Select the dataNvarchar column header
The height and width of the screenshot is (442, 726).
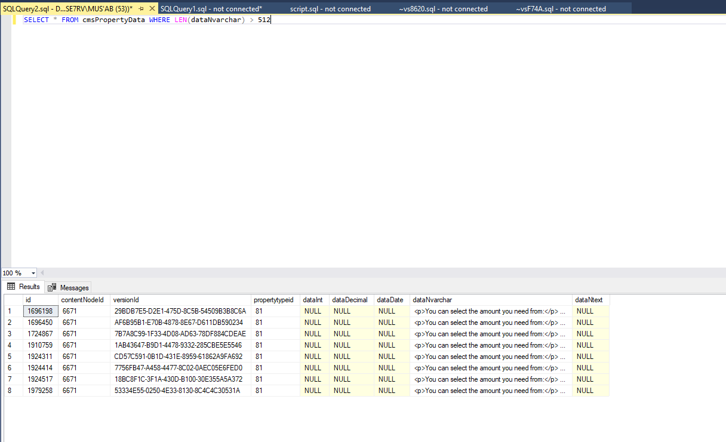point(491,300)
